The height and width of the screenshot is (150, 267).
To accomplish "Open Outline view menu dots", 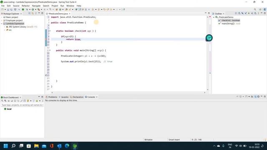I will click(258, 13).
